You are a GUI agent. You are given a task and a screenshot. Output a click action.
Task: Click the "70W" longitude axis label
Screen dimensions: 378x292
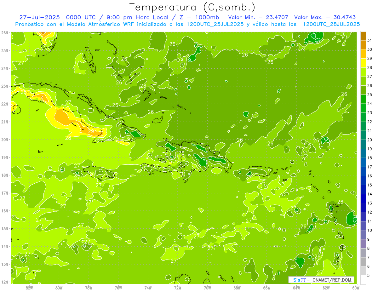(x=207, y=287)
